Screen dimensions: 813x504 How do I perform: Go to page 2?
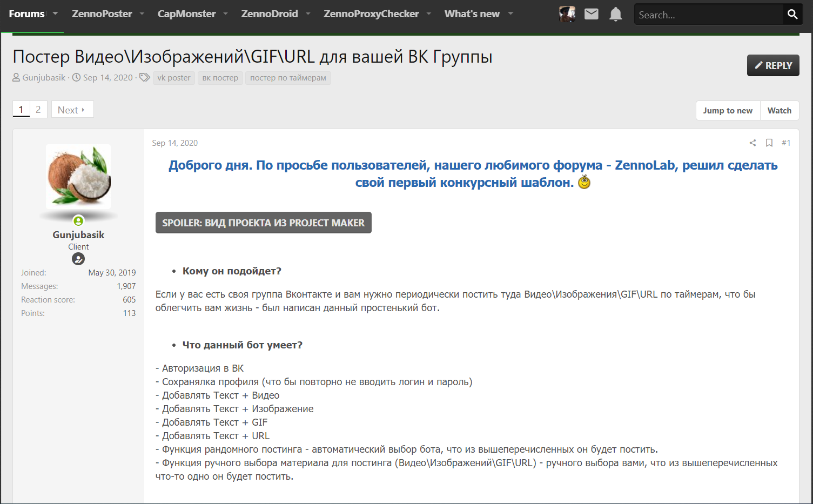38,110
